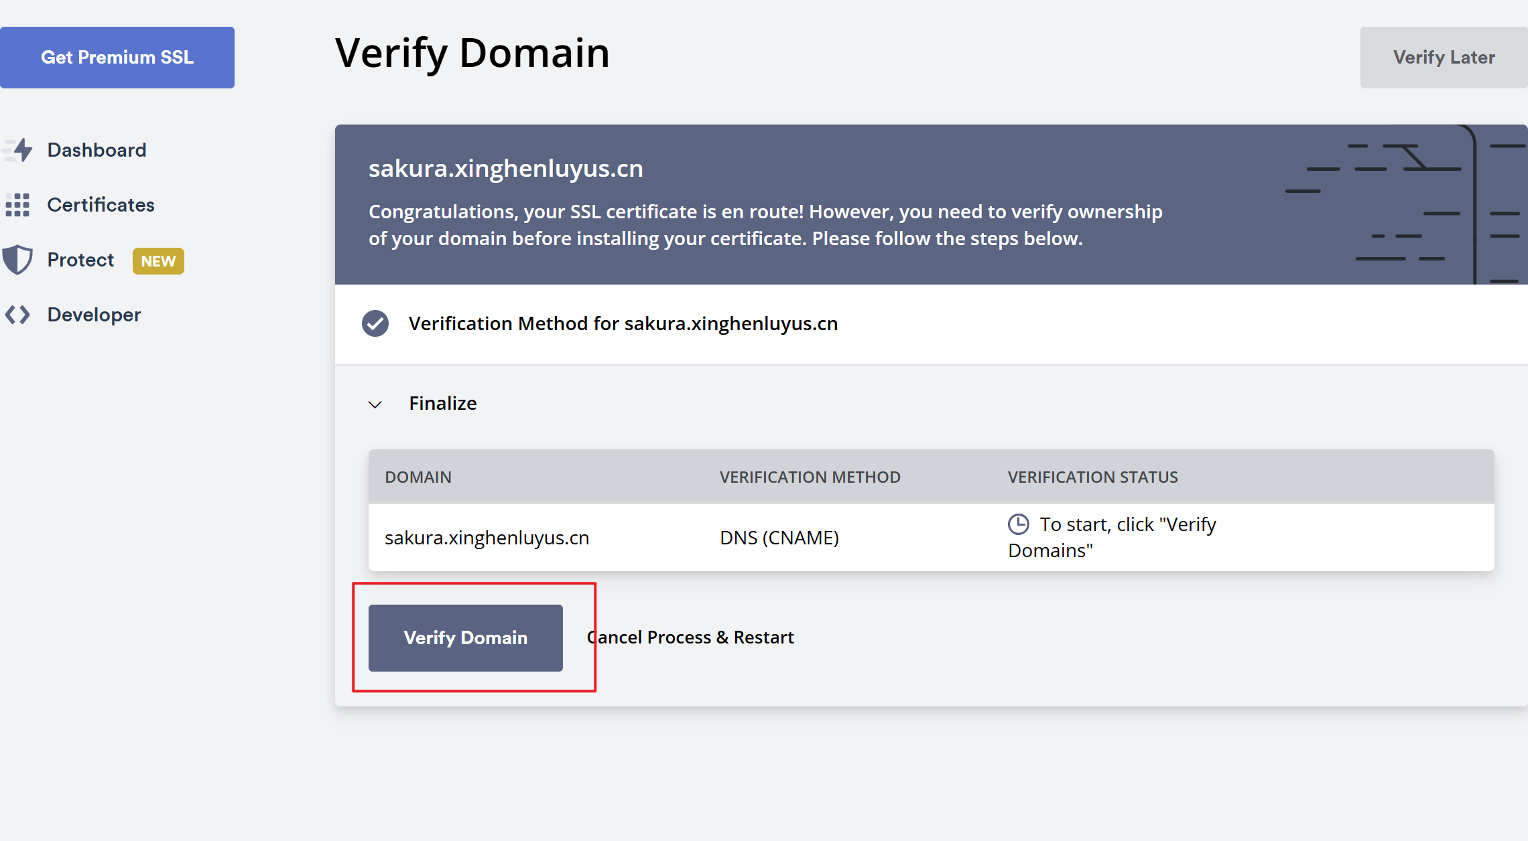Click the checkmark circle beside Verification Method
The height and width of the screenshot is (841, 1528).
[375, 323]
